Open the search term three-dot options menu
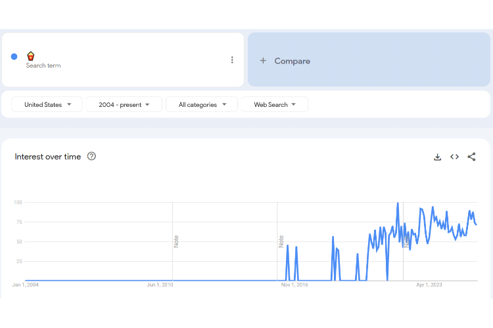The height and width of the screenshot is (328, 493). pos(232,60)
